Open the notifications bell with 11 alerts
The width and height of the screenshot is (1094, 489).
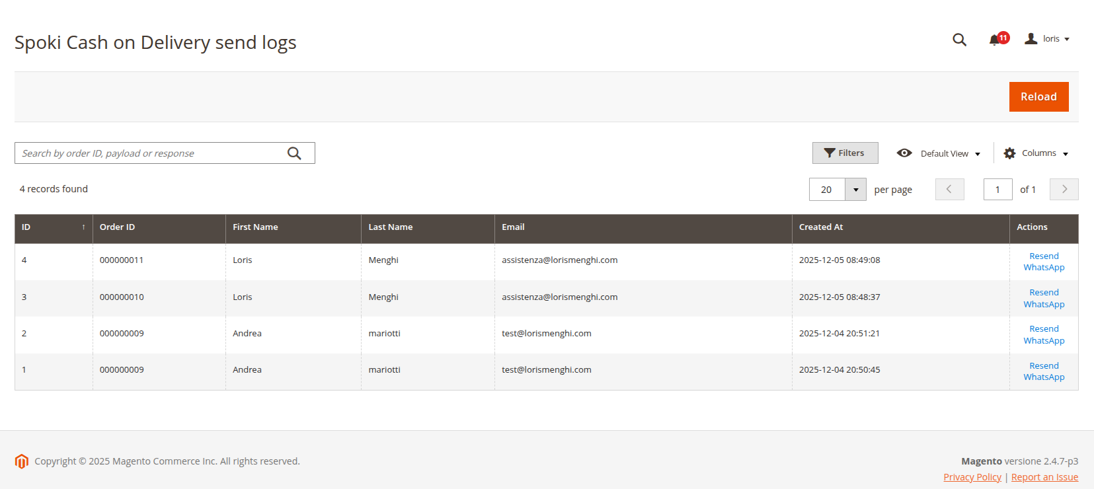click(995, 40)
